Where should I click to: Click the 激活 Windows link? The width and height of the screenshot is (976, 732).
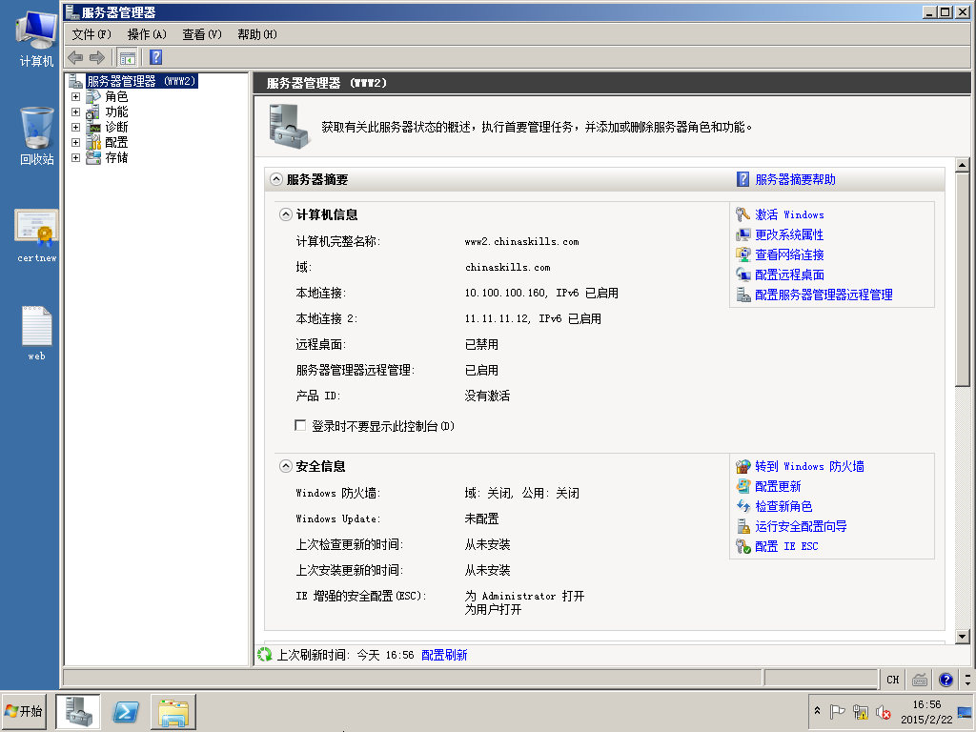(789, 214)
